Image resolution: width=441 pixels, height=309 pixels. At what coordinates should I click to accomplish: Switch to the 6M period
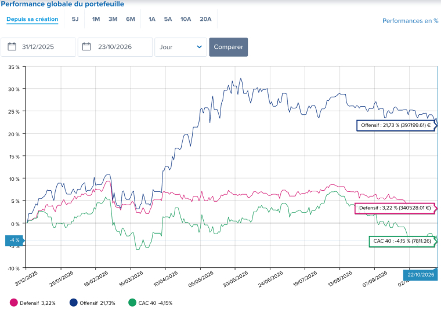click(x=131, y=19)
